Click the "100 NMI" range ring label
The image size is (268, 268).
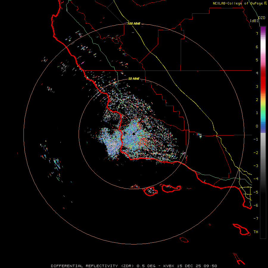coord(134,24)
